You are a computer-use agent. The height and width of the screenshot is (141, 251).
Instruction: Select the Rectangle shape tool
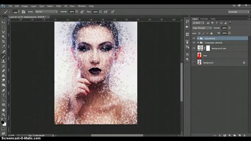tap(4, 105)
